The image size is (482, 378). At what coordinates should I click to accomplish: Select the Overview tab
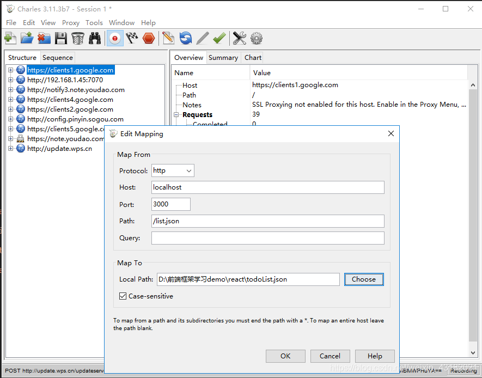tap(188, 58)
